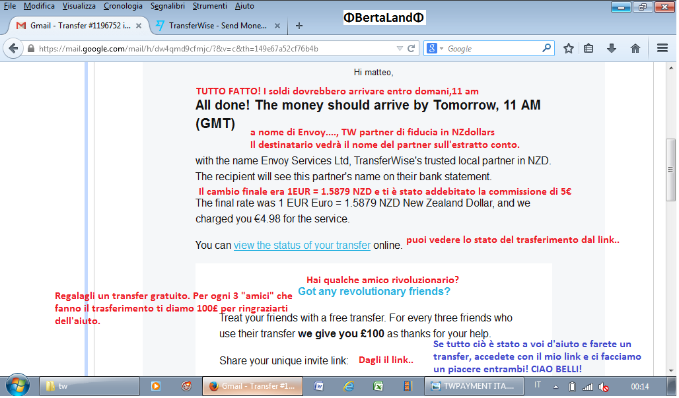Click the IT language indicator in tray
The height and width of the screenshot is (398, 679).
click(x=538, y=385)
